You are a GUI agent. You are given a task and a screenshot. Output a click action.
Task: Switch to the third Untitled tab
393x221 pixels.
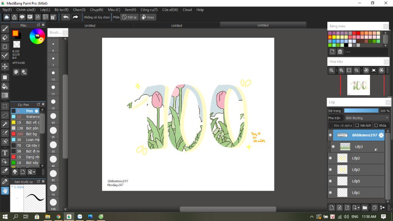pyautogui.click(x=263, y=25)
